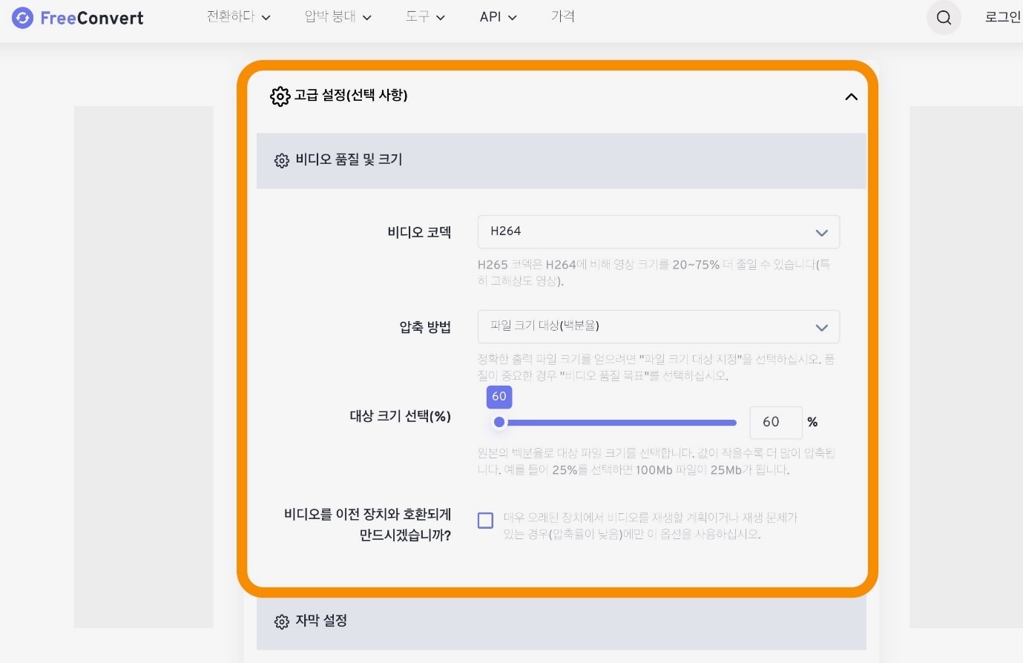Collapse the 고급 설정 panel using the up chevron
Viewport: 1023px width, 663px height.
click(851, 96)
